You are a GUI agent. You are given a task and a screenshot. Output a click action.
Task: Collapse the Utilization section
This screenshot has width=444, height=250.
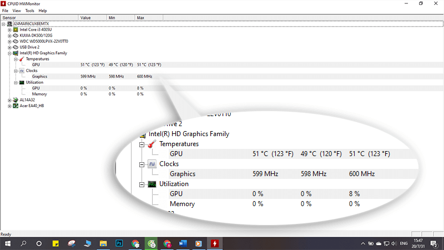point(16,83)
